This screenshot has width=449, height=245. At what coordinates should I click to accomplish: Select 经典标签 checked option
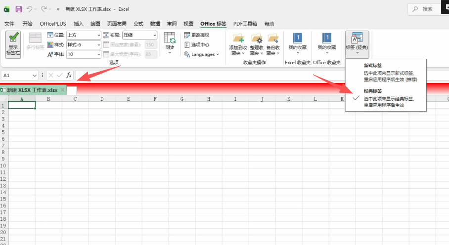tap(388, 98)
